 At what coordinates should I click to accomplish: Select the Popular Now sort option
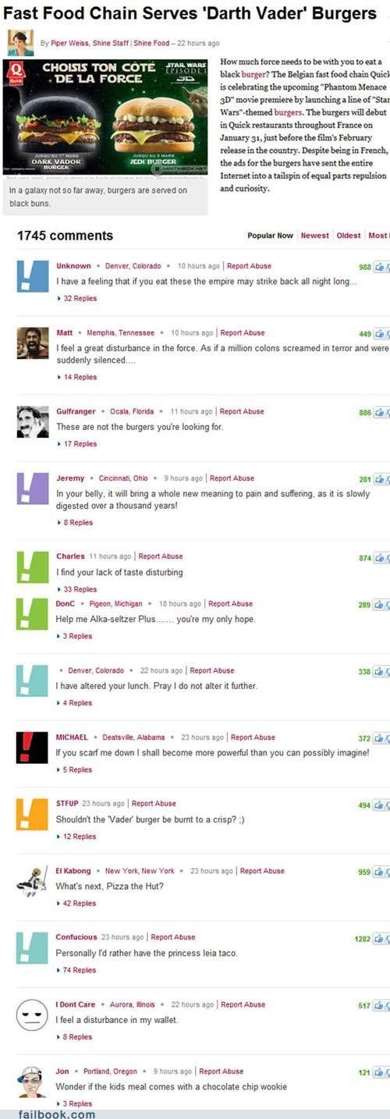[x=270, y=236]
